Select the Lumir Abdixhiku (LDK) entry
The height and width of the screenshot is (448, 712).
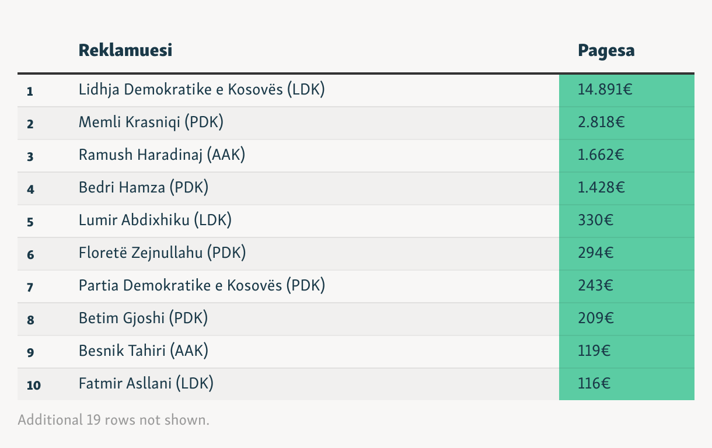coord(155,220)
